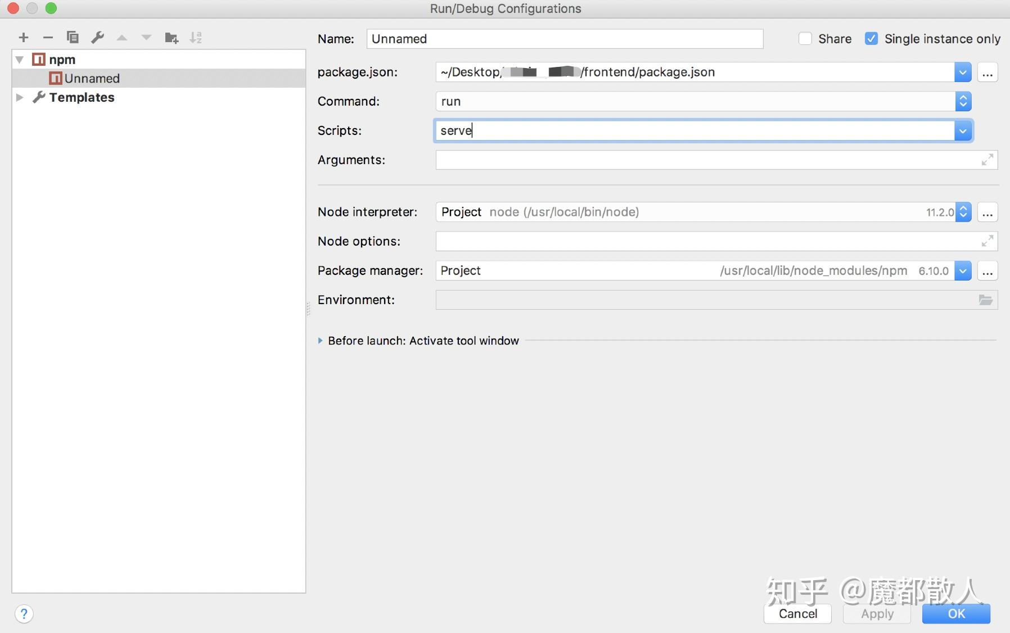Open the wrench edit-defaults icon in toolbar
The width and height of the screenshot is (1010, 633).
97,38
